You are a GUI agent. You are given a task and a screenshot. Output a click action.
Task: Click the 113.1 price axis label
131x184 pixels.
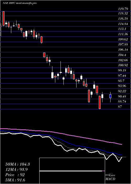coord(122,29)
